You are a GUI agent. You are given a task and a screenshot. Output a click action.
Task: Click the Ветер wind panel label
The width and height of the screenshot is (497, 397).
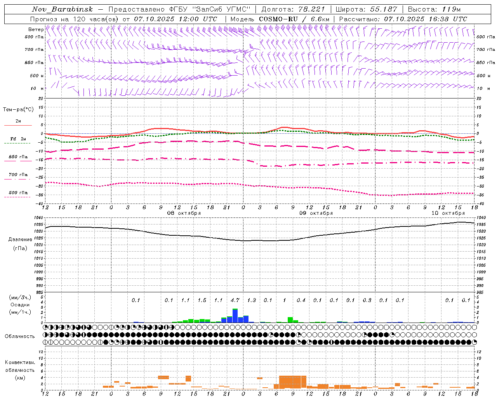36,29
